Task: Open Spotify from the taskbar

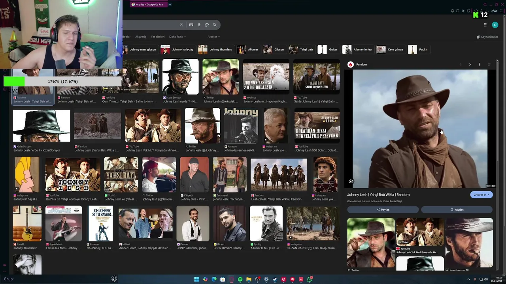Action: 240,279
